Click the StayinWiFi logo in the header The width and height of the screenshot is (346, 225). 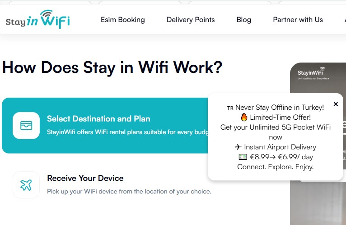coord(38,19)
